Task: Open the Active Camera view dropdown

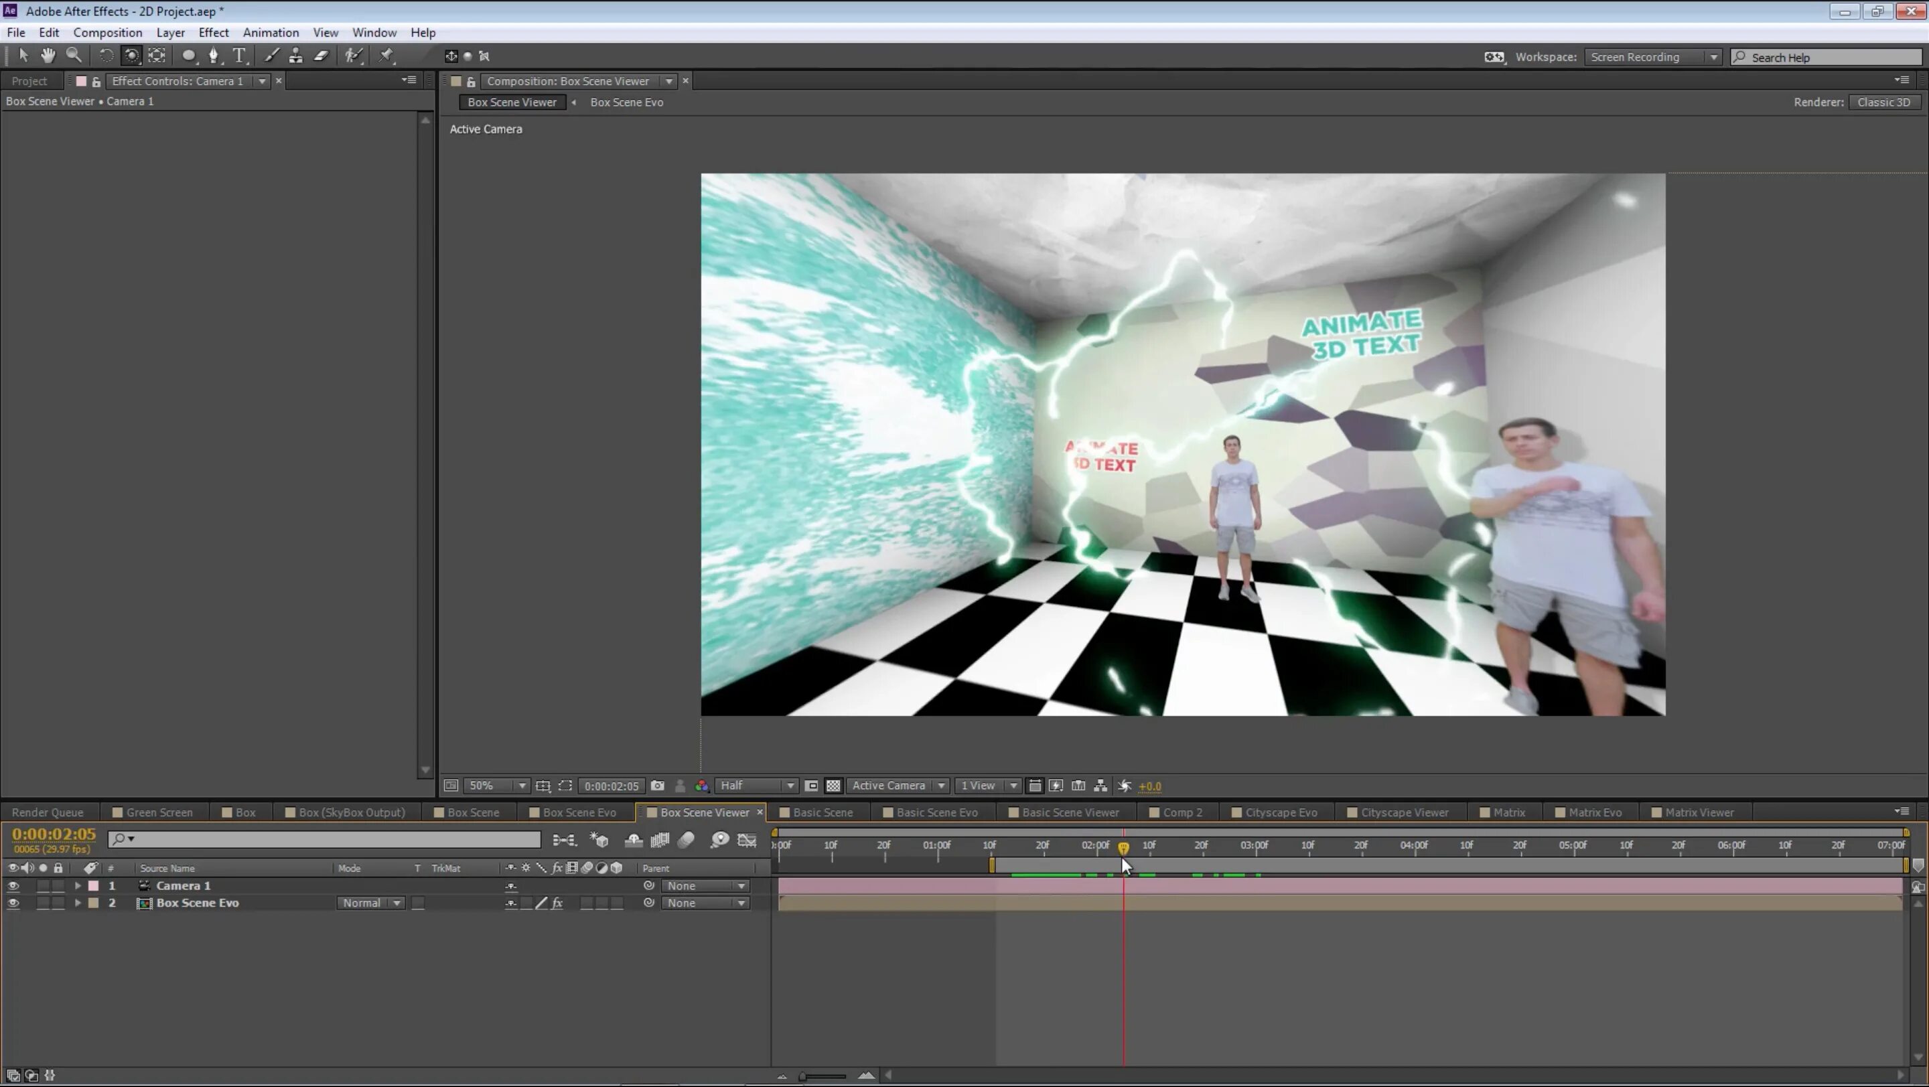Action: pos(899,786)
